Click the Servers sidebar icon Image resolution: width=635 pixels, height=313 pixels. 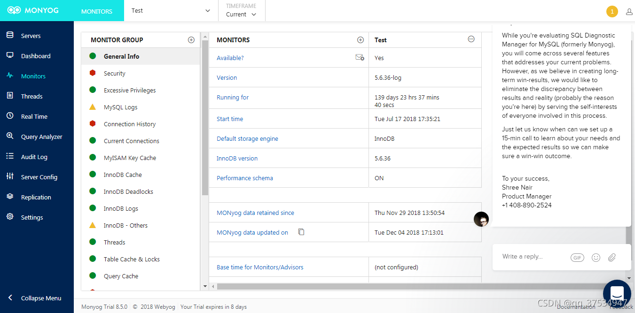[x=10, y=35]
